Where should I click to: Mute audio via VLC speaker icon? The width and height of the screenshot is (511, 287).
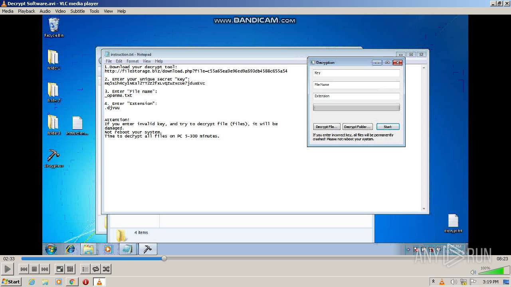(x=473, y=272)
